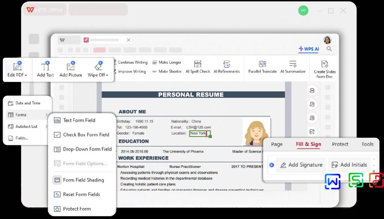The height and width of the screenshot is (219, 384).
Task: Click Create Slides from Doc icon
Action: pyautogui.click(x=325, y=65)
